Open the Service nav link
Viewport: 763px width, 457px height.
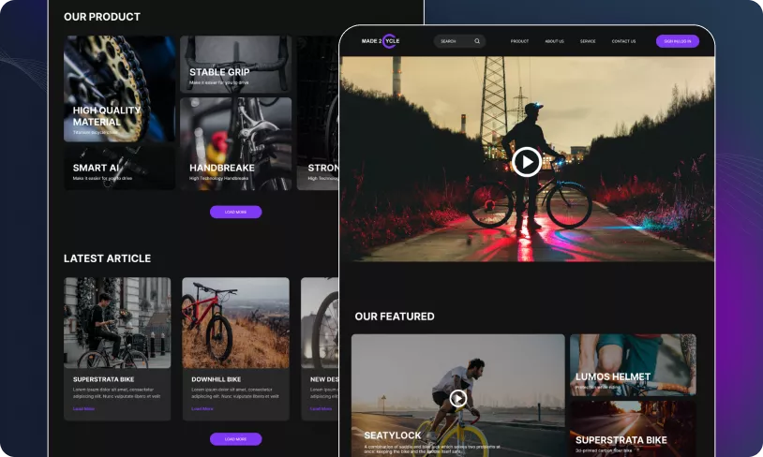tap(588, 41)
